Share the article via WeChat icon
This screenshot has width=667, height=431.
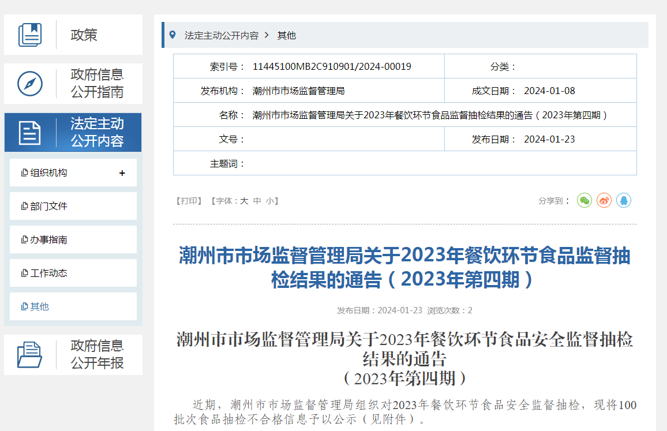point(584,201)
